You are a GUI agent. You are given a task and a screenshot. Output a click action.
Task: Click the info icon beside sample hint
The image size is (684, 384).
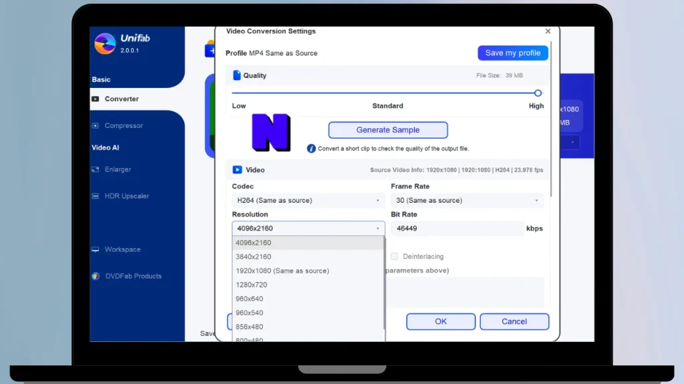pyautogui.click(x=311, y=149)
